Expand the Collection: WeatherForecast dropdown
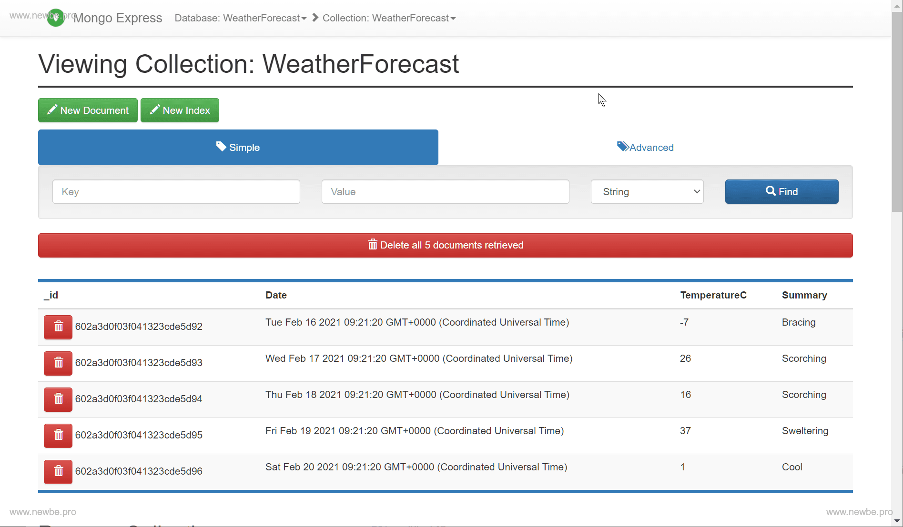Image resolution: width=903 pixels, height=527 pixels. [389, 18]
